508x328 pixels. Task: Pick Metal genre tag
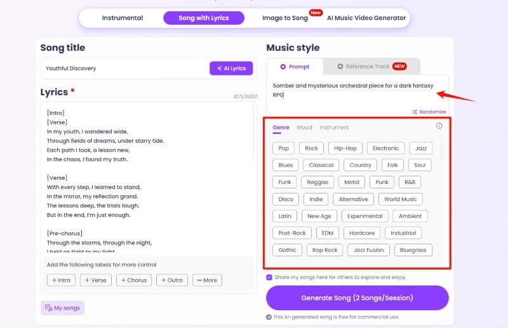(x=352, y=182)
